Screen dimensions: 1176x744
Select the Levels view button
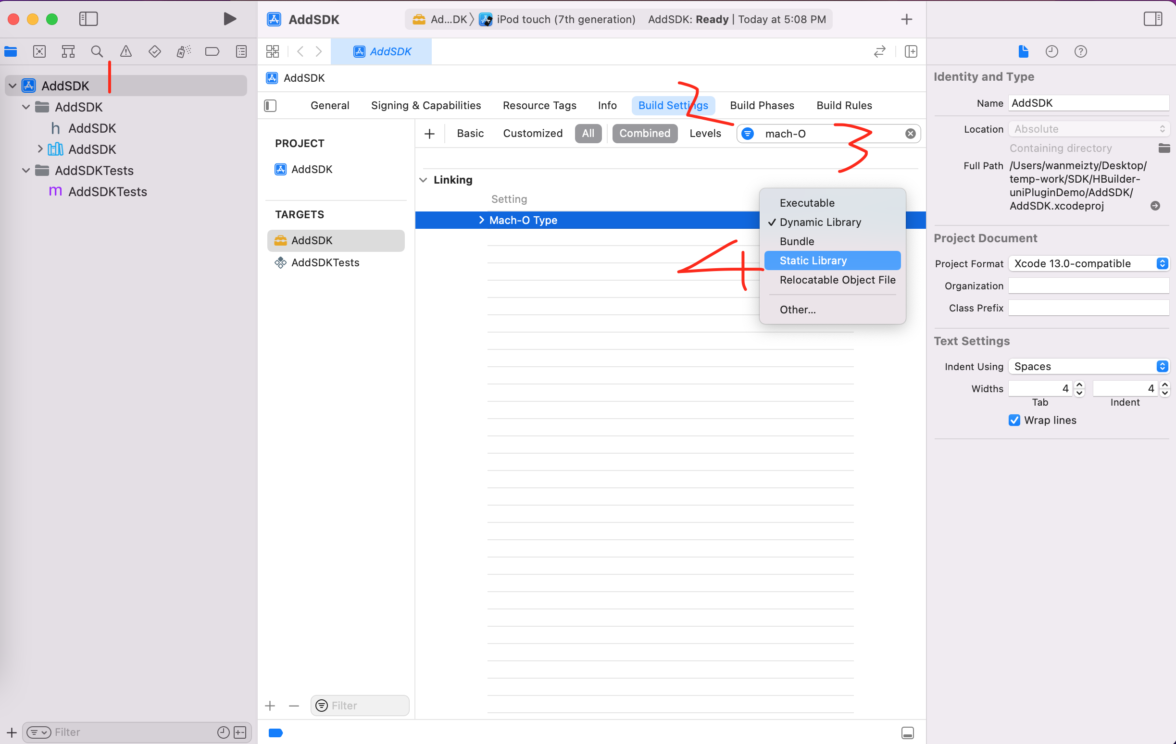pos(705,133)
